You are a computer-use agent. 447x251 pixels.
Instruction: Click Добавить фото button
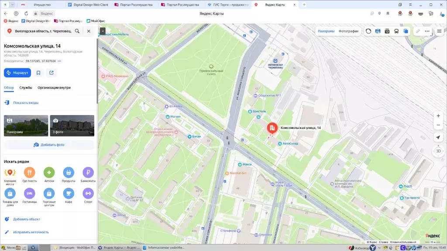pos(49,145)
